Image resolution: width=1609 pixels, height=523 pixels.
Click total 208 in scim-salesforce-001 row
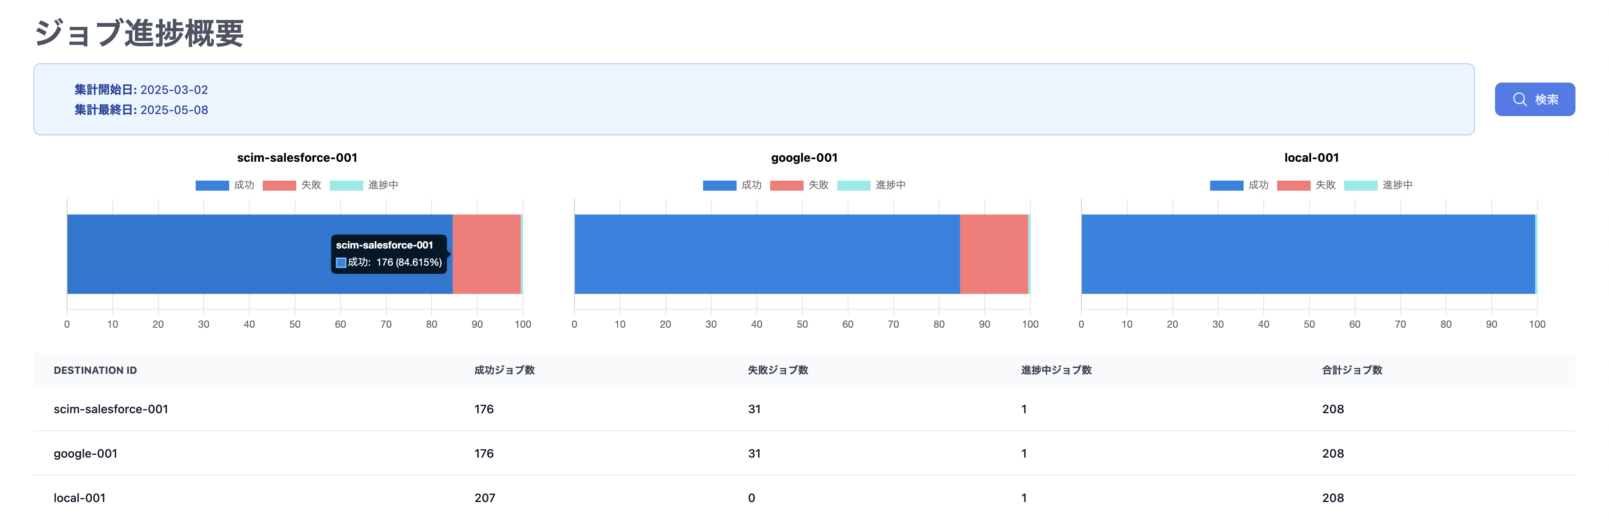click(1333, 409)
